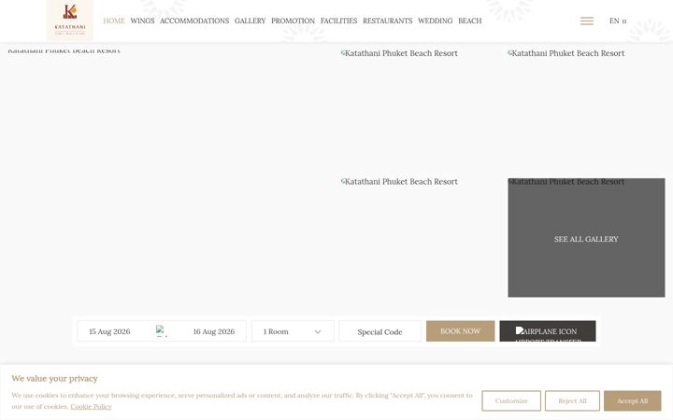Open the ACCOMMODATIONS menu item

[194, 21]
